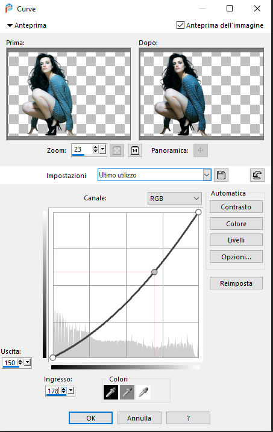Click the Livelli button
The image size is (273, 432).
(236, 240)
